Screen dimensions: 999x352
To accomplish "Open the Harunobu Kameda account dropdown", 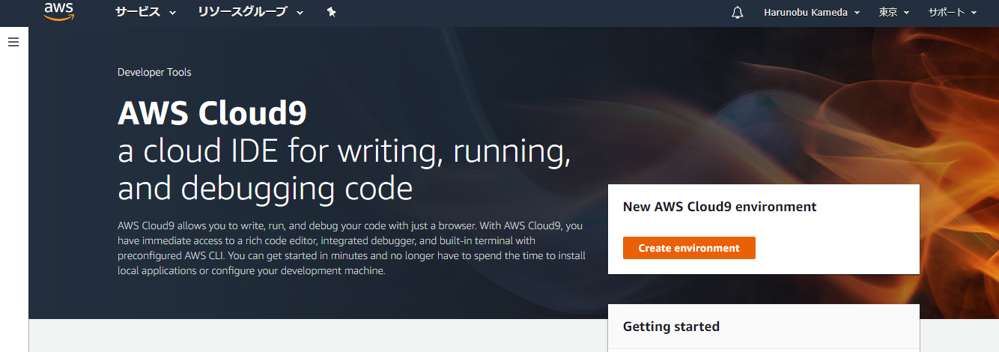I will tap(812, 12).
